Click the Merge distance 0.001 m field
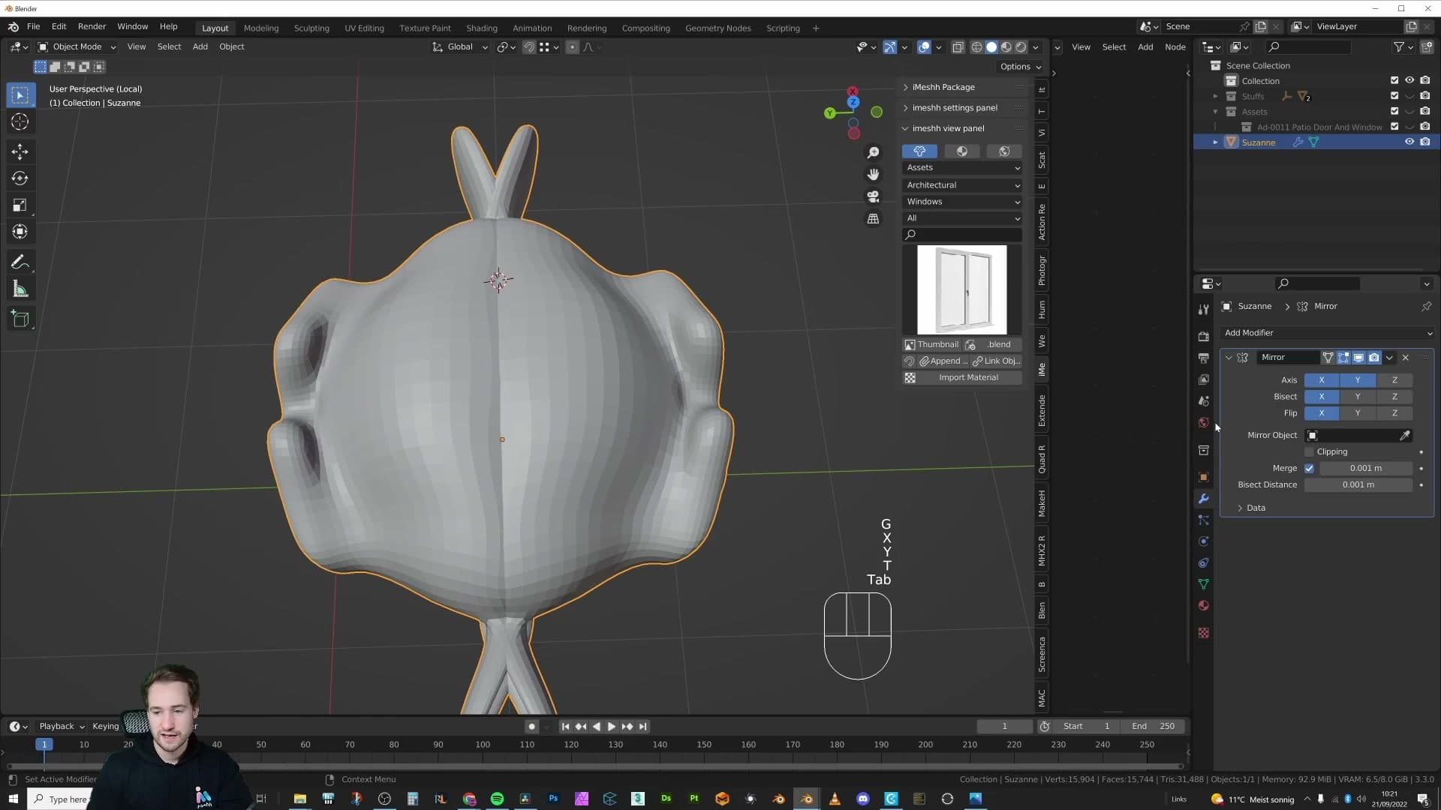 (x=1366, y=469)
